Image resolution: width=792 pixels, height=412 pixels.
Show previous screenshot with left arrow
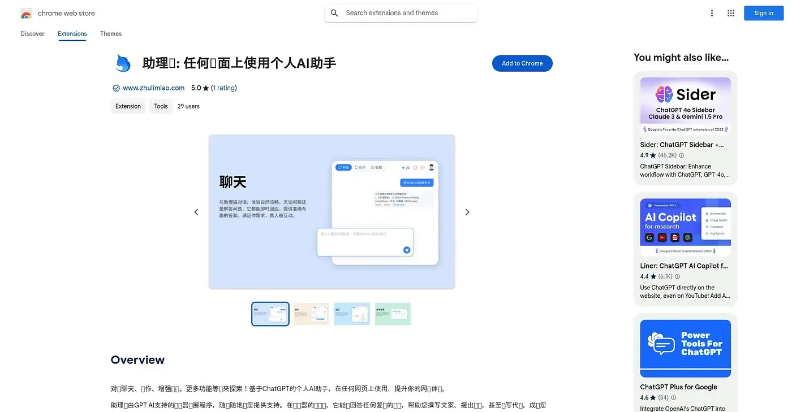196,212
